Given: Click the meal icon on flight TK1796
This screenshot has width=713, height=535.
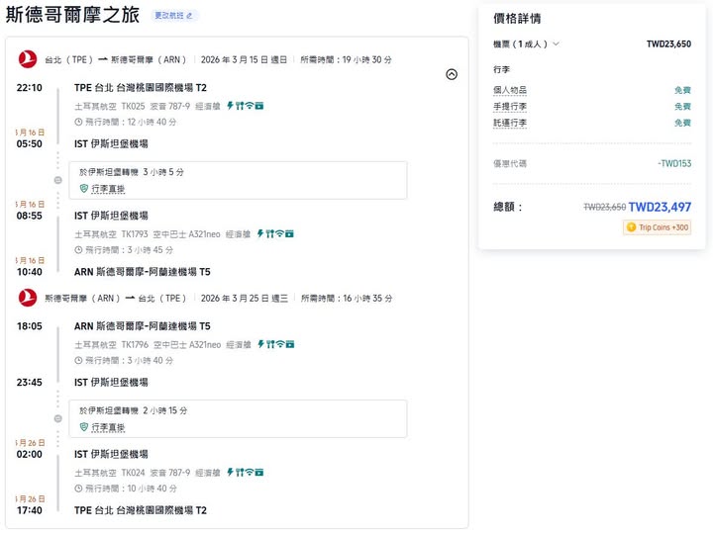Looking at the screenshot, I should 269,344.
